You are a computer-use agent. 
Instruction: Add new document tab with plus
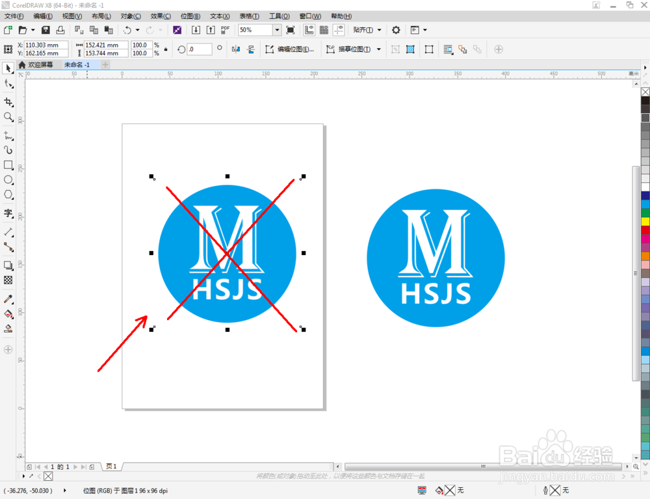pos(105,64)
